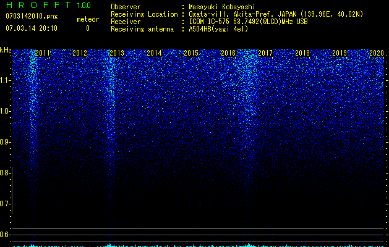Click the 1.0 kHz axis label

(5, 111)
